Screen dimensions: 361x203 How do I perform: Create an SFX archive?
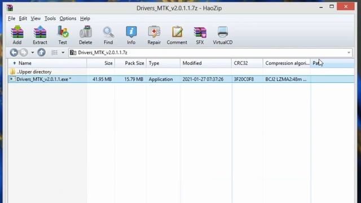200,35
